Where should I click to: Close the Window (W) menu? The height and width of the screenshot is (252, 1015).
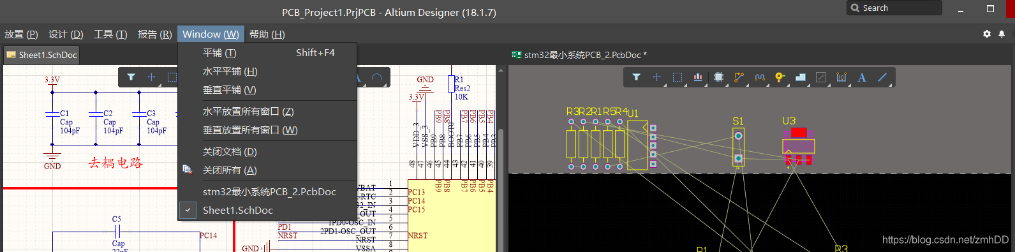[211, 34]
